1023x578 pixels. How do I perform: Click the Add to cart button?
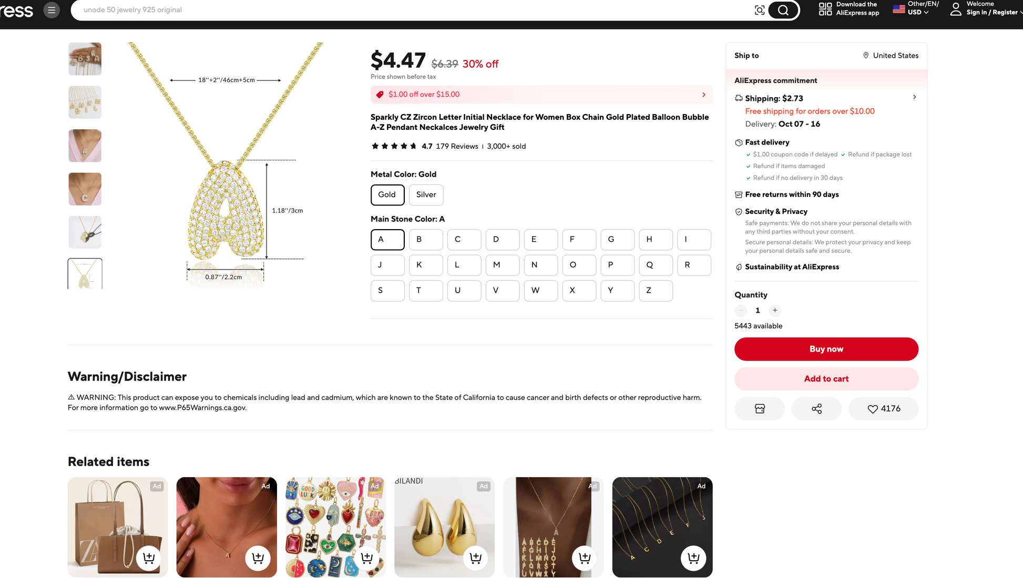pyautogui.click(x=826, y=379)
